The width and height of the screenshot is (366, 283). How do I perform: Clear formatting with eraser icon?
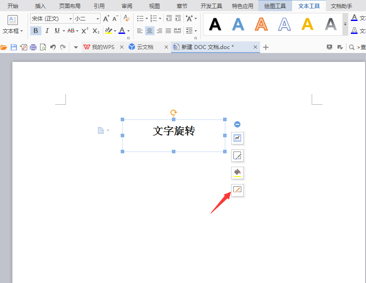(126, 18)
